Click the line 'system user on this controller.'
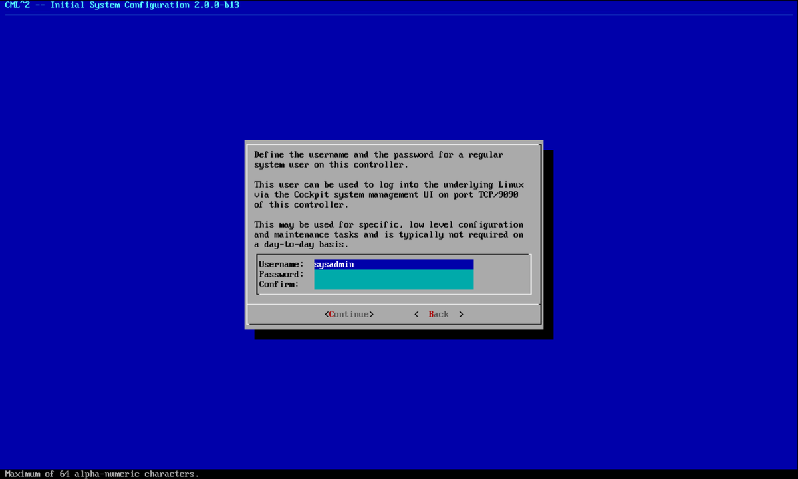 (x=331, y=165)
